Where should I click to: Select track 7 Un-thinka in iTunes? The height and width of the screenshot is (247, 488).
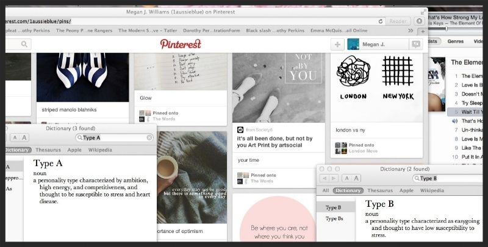coord(465,130)
